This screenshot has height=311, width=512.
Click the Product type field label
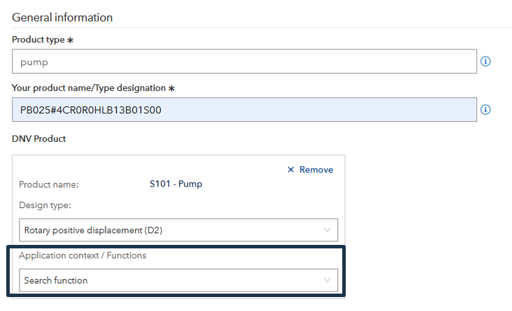[x=38, y=40]
